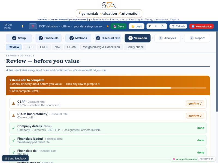Jump to the Financials loaded row
Screen dimensions: 218x163
point(108,140)
